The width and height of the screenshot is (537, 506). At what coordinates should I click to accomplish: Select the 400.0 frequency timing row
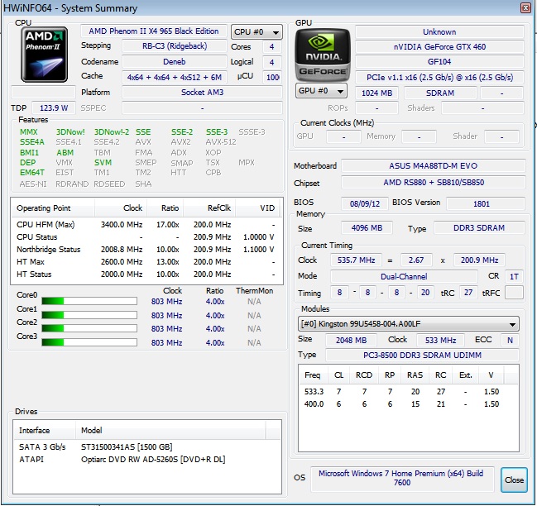(408, 404)
